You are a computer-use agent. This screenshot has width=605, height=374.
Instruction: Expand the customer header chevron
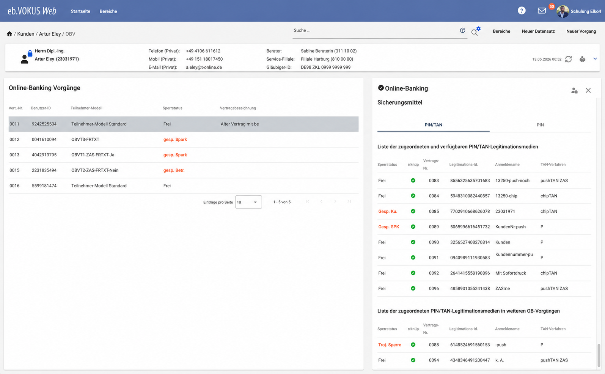click(x=595, y=59)
